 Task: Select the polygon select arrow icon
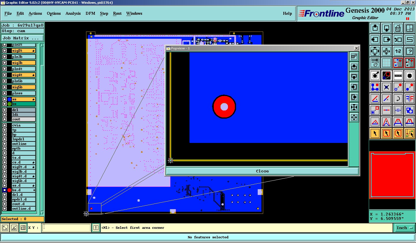coord(398,133)
